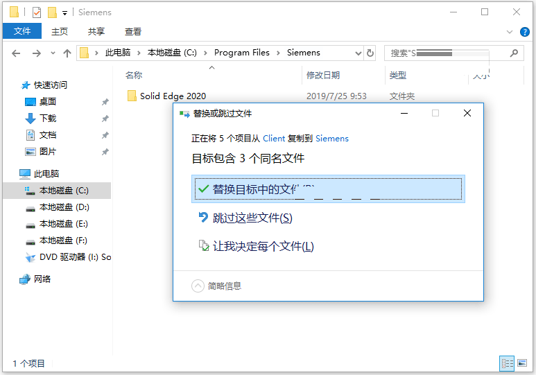Click the 文件夹 type cell
This screenshot has width=536, height=375.
(x=402, y=96)
